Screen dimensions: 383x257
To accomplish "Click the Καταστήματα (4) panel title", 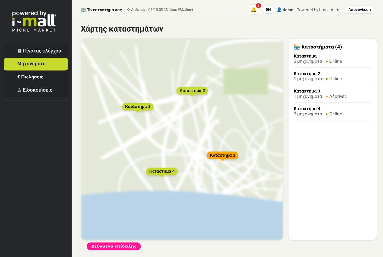I will pyautogui.click(x=318, y=47).
